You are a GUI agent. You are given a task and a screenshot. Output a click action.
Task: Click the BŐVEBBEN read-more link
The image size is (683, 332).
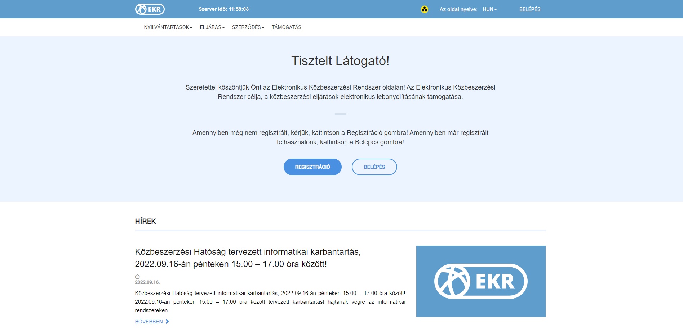click(149, 322)
